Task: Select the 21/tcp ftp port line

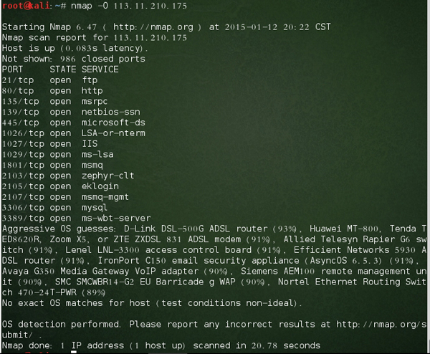Action: click(49, 80)
